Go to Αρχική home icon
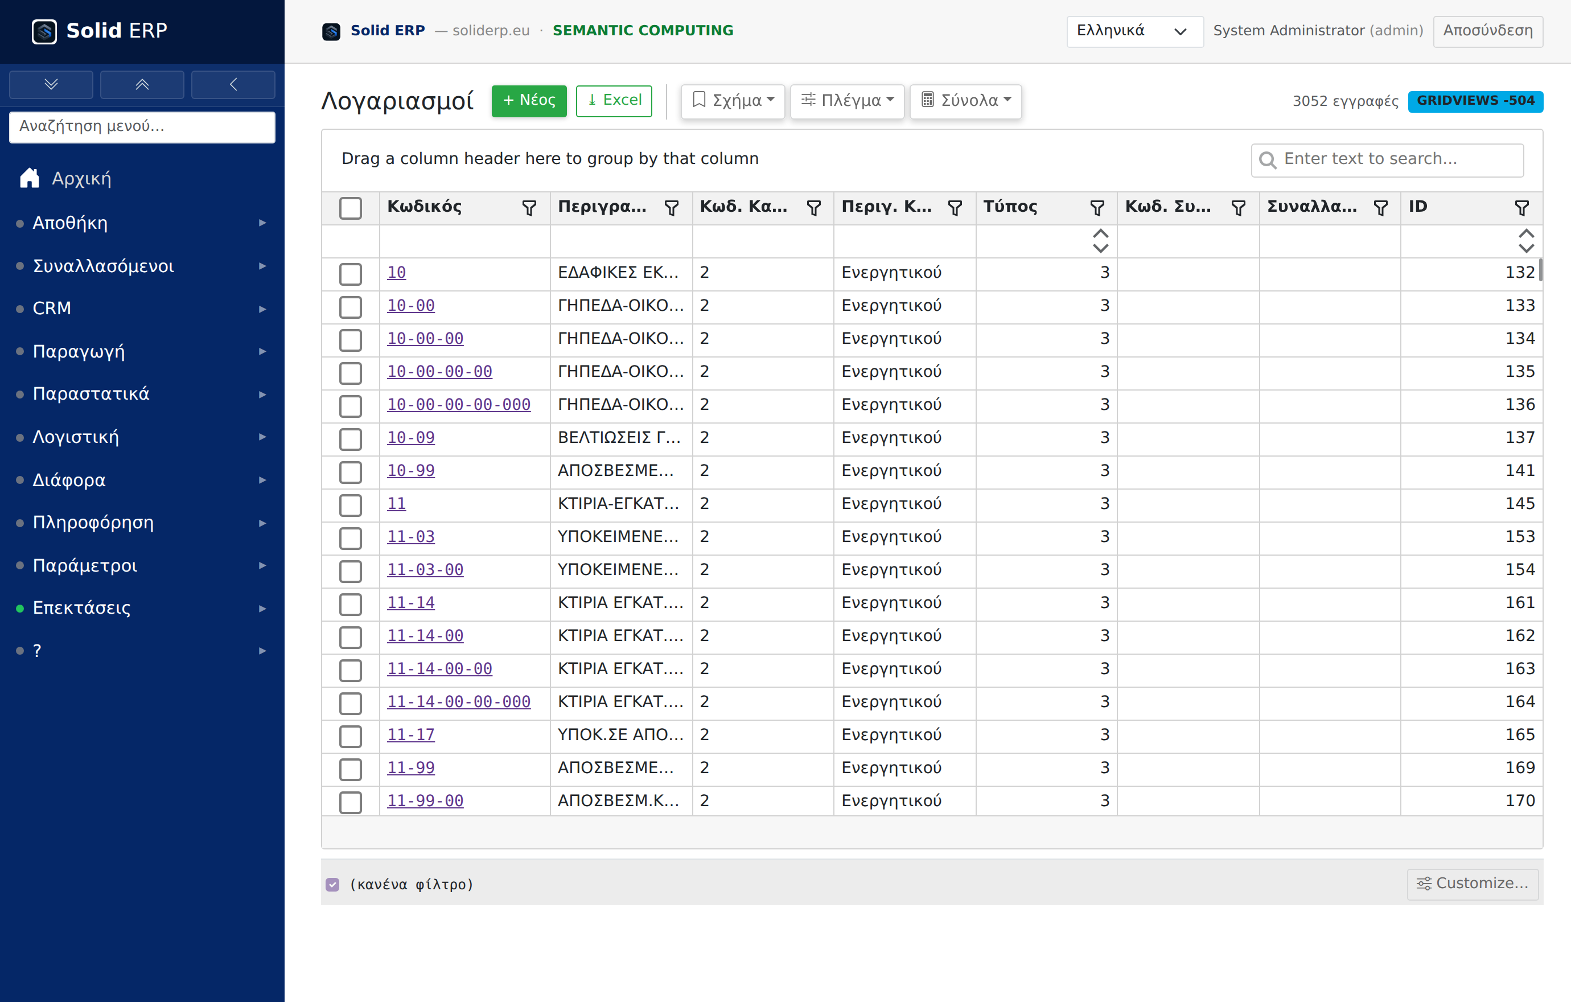Image resolution: width=1571 pixels, height=1002 pixels. 30,178
